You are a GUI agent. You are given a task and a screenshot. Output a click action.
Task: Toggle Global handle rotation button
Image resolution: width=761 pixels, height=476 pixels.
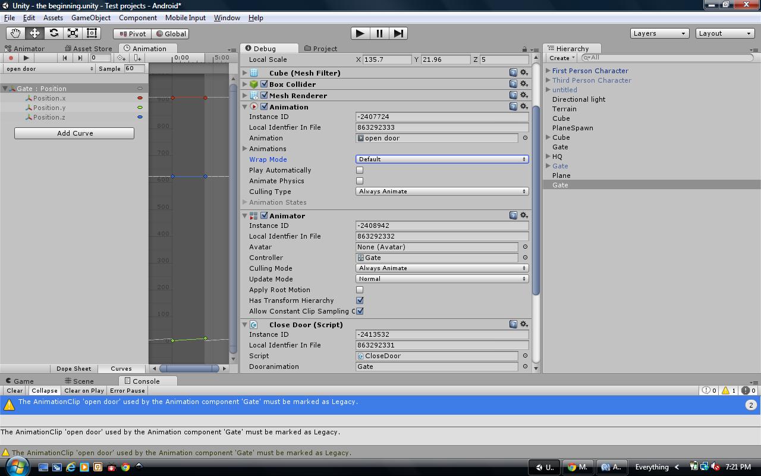171,34
